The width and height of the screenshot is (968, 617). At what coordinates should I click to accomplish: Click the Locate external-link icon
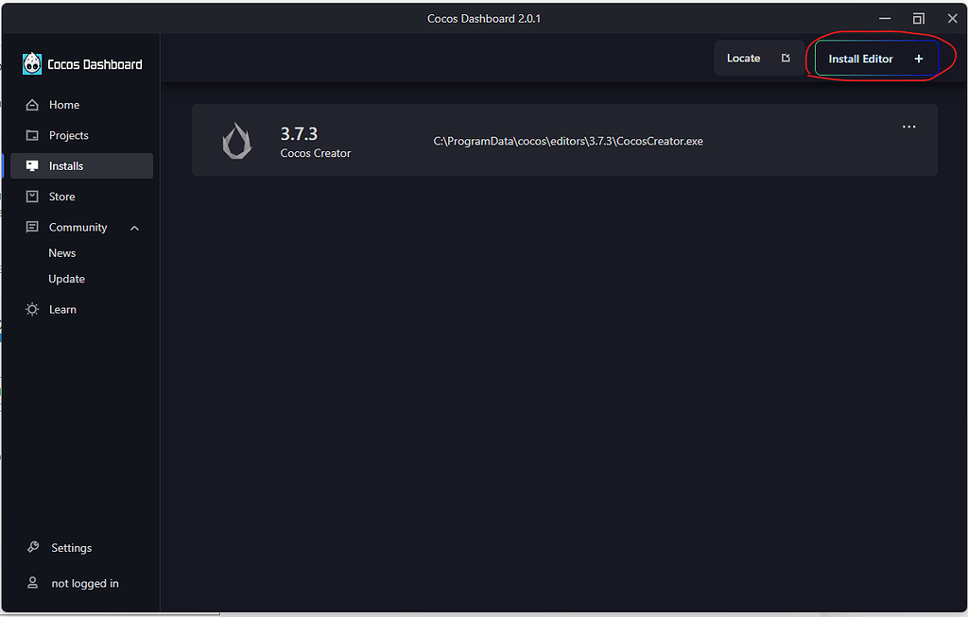point(785,58)
